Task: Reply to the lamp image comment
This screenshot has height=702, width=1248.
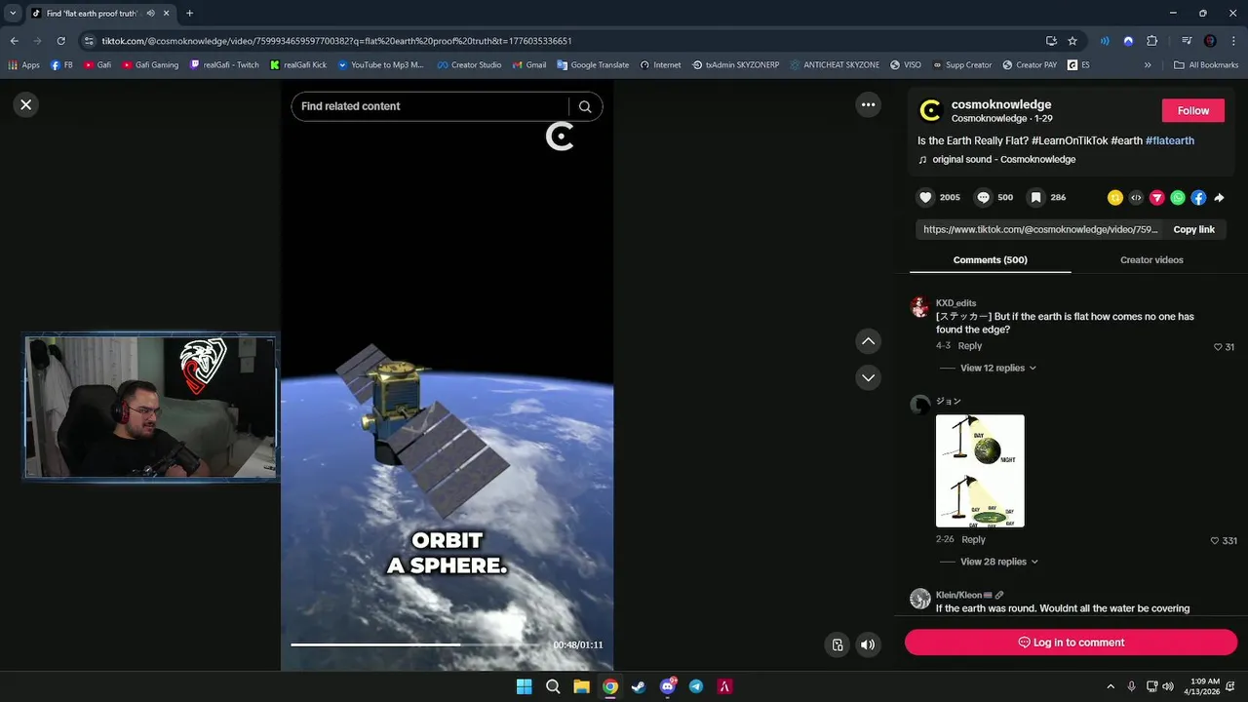Action: pyautogui.click(x=973, y=539)
